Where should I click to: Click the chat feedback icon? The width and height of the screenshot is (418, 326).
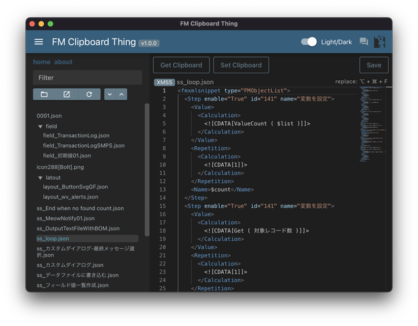(x=364, y=42)
